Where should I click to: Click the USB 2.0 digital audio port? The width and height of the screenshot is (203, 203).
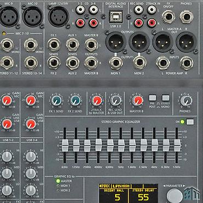(x=116, y=16)
